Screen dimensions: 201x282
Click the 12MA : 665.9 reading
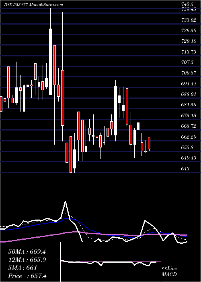tap(27, 260)
